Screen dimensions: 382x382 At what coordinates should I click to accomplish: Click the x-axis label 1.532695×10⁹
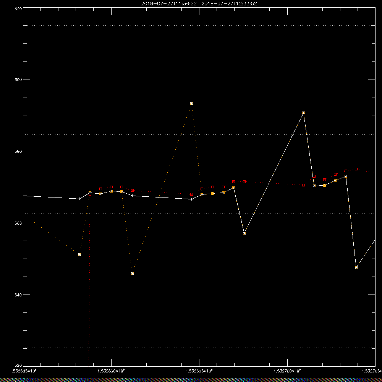199,371
